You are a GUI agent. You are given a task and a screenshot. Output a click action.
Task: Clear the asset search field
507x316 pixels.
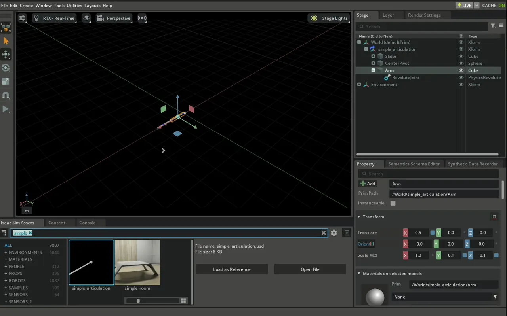(324, 233)
